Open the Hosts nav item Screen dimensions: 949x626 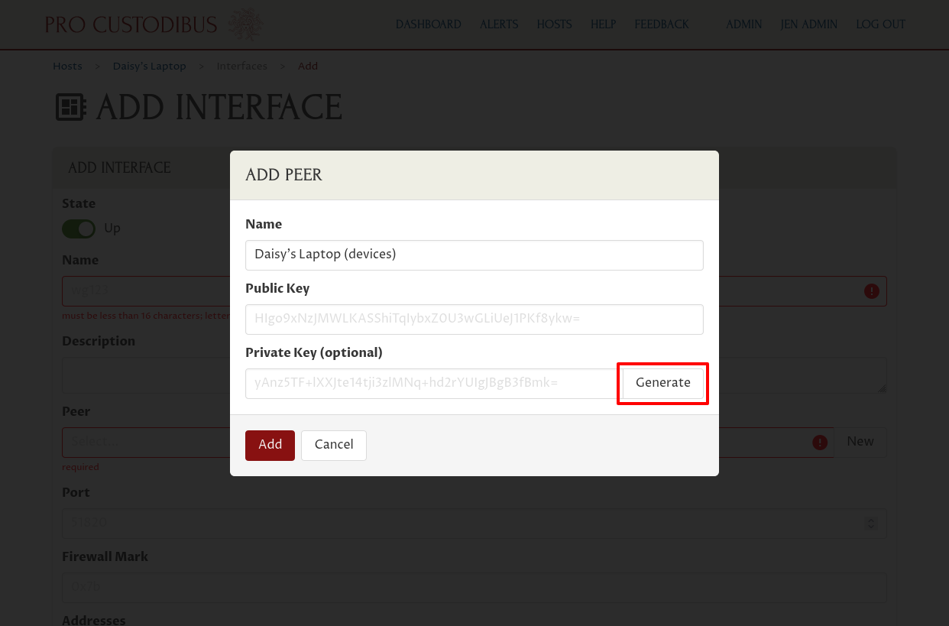555,24
